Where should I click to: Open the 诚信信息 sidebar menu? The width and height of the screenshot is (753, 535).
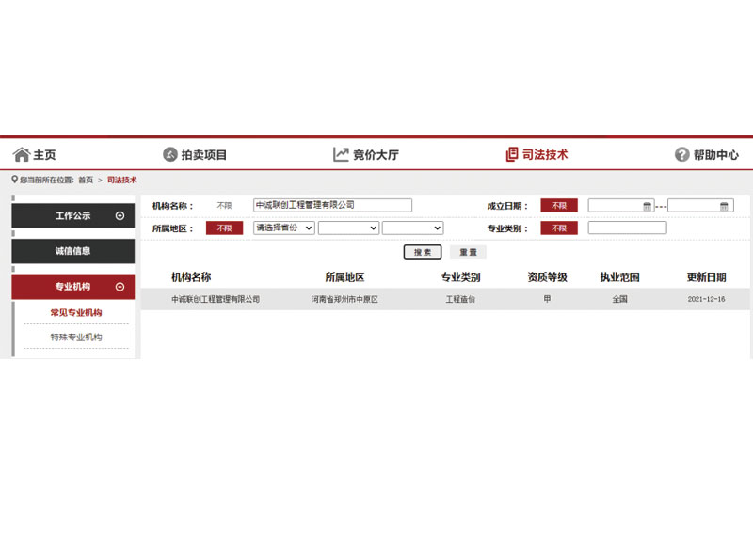[72, 251]
